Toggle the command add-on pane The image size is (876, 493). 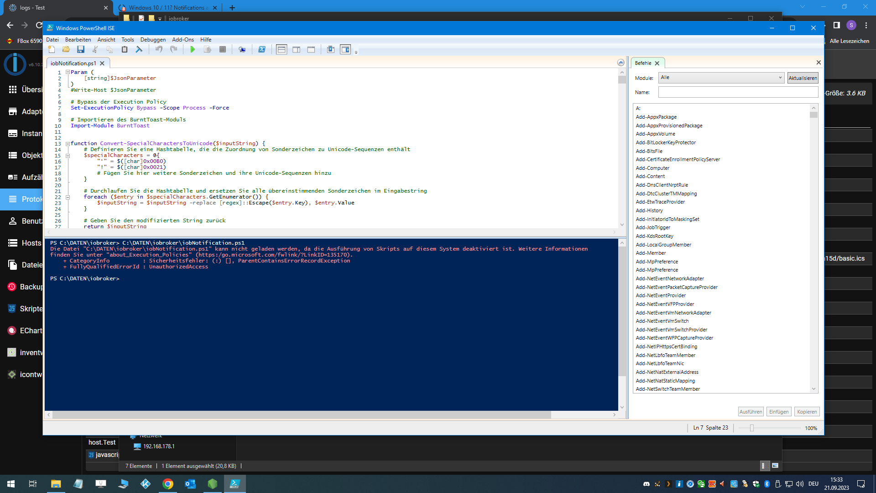pos(345,49)
